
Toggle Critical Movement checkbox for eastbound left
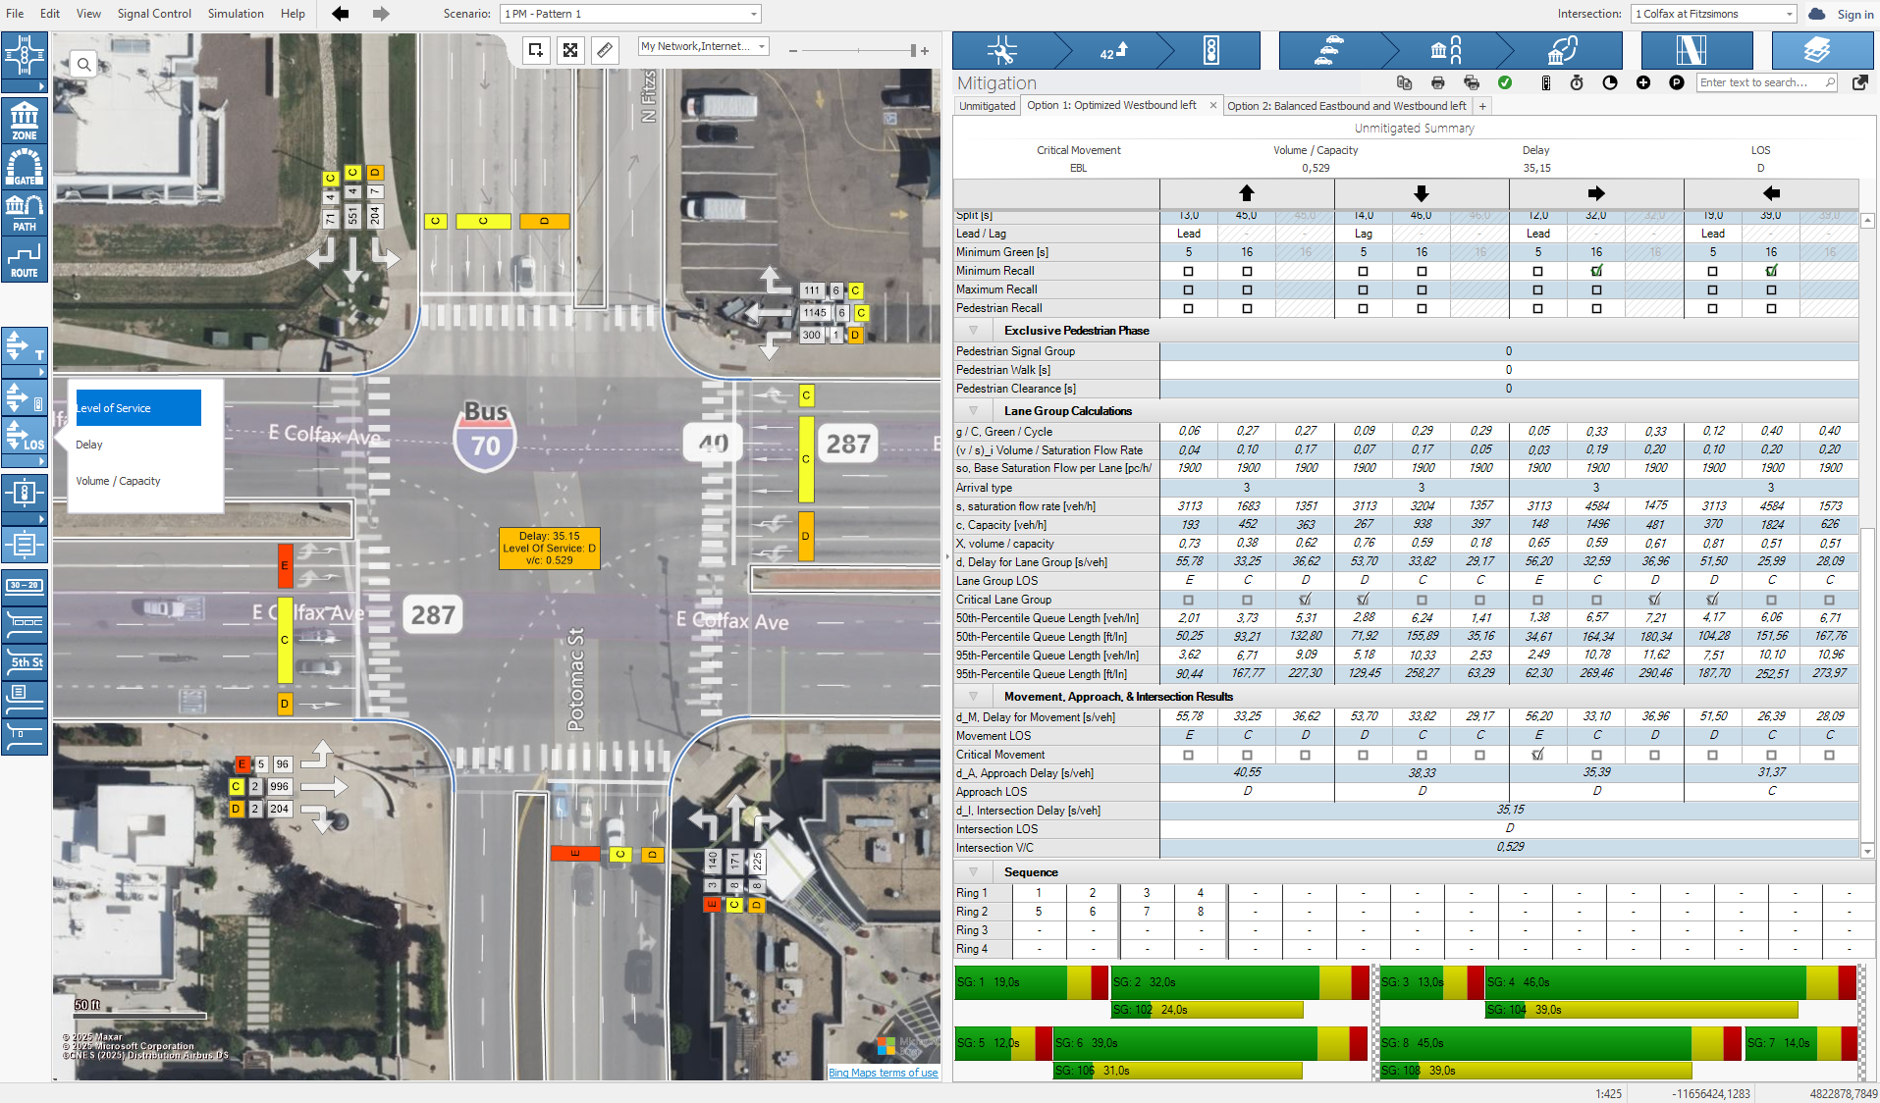point(1538,755)
